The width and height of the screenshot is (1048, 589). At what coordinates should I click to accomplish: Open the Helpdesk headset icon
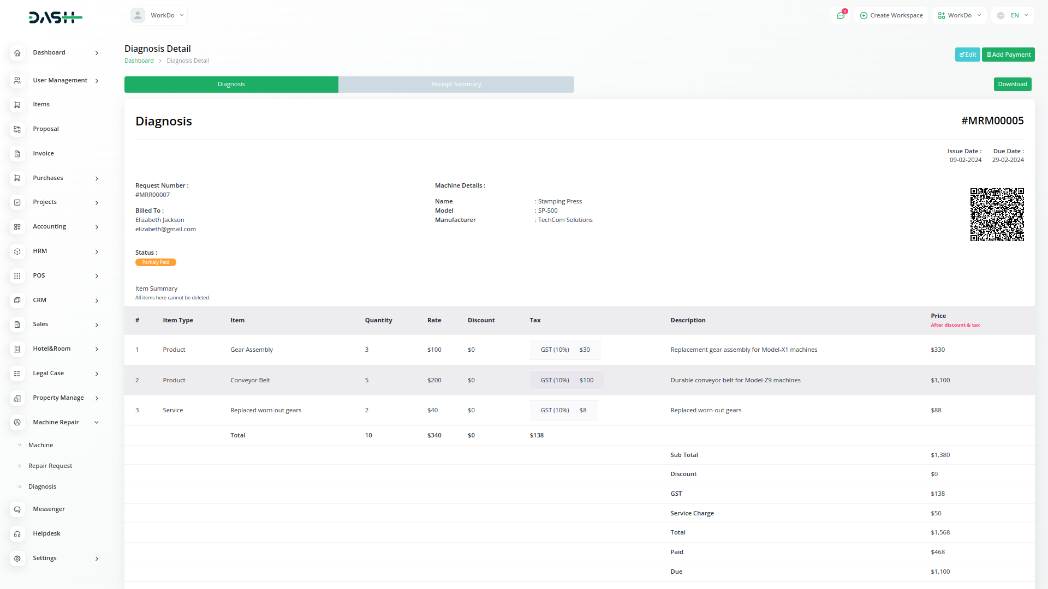[x=17, y=534]
